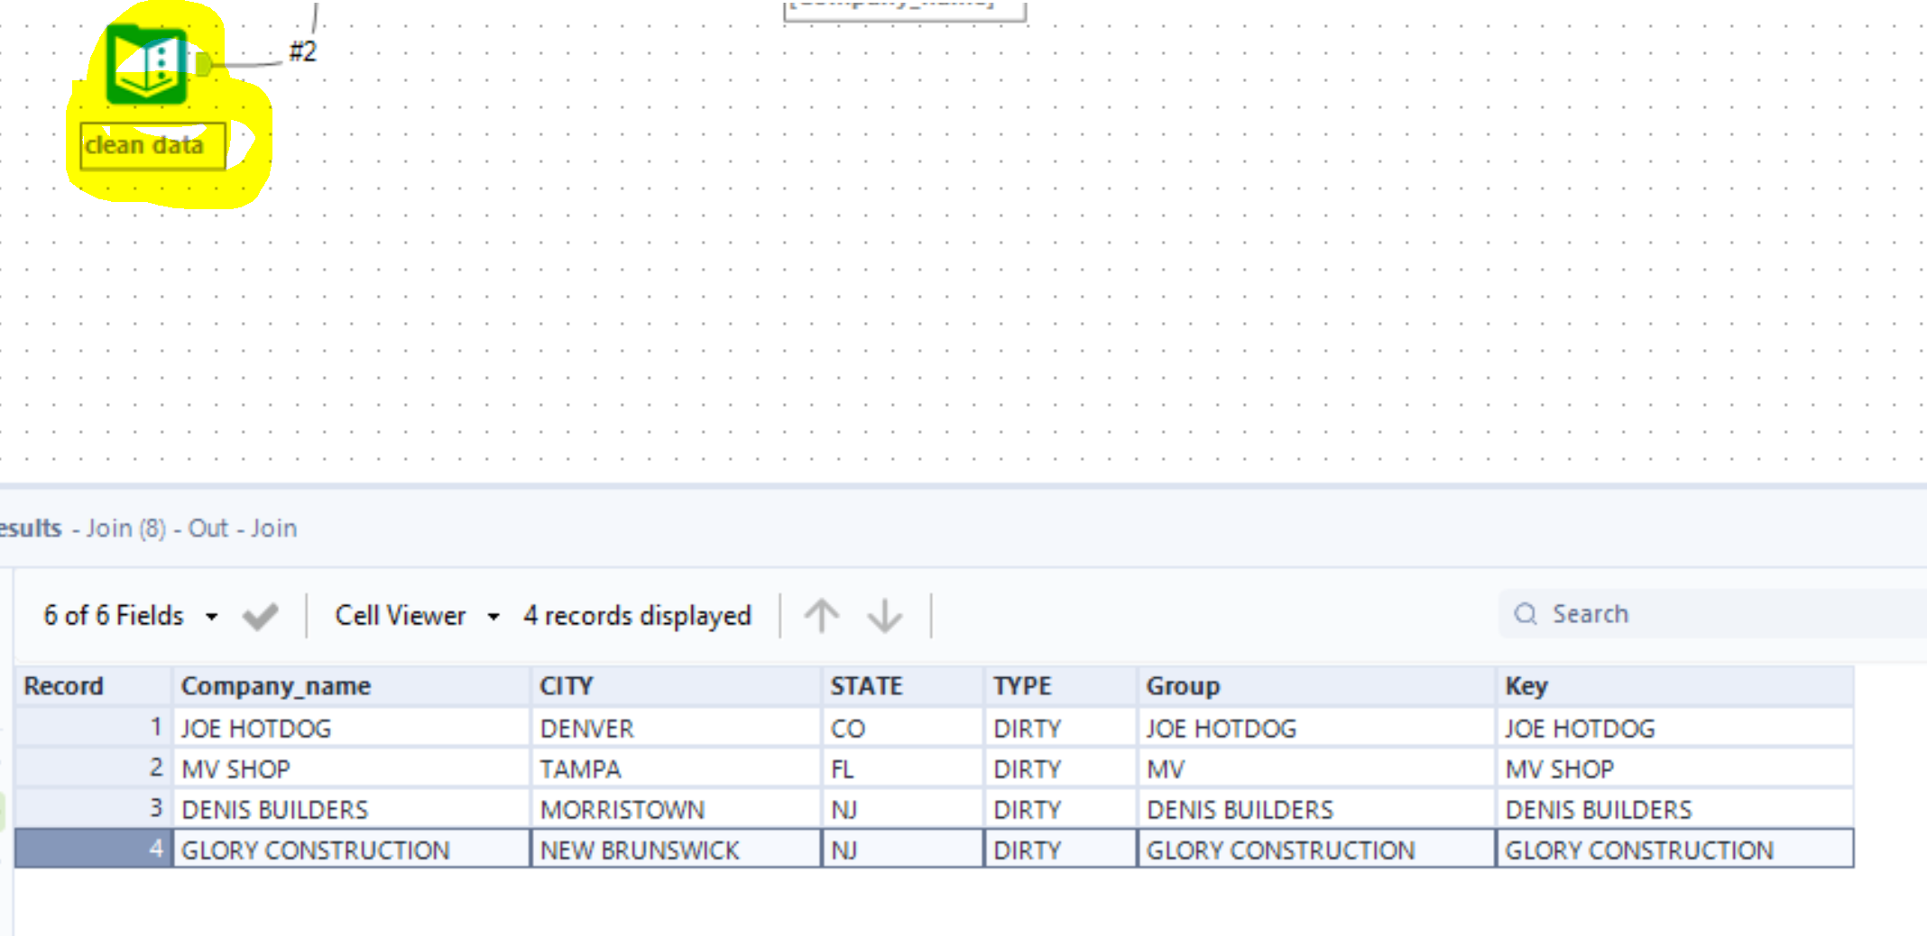Select the GLORY CONSTRUCTION record row
The height and width of the screenshot is (936, 1927).
click(x=316, y=849)
